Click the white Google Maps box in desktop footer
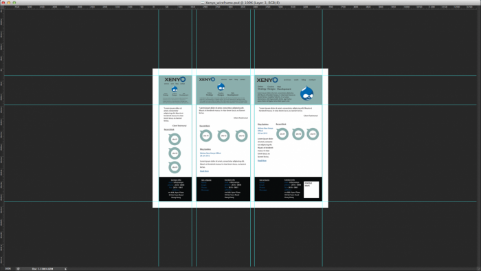This screenshot has width=481, height=271. pos(311,190)
